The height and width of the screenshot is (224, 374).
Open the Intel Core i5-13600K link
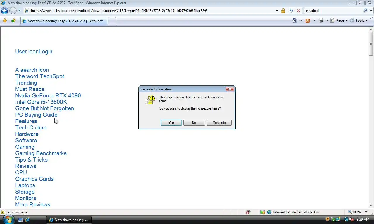coord(41,102)
